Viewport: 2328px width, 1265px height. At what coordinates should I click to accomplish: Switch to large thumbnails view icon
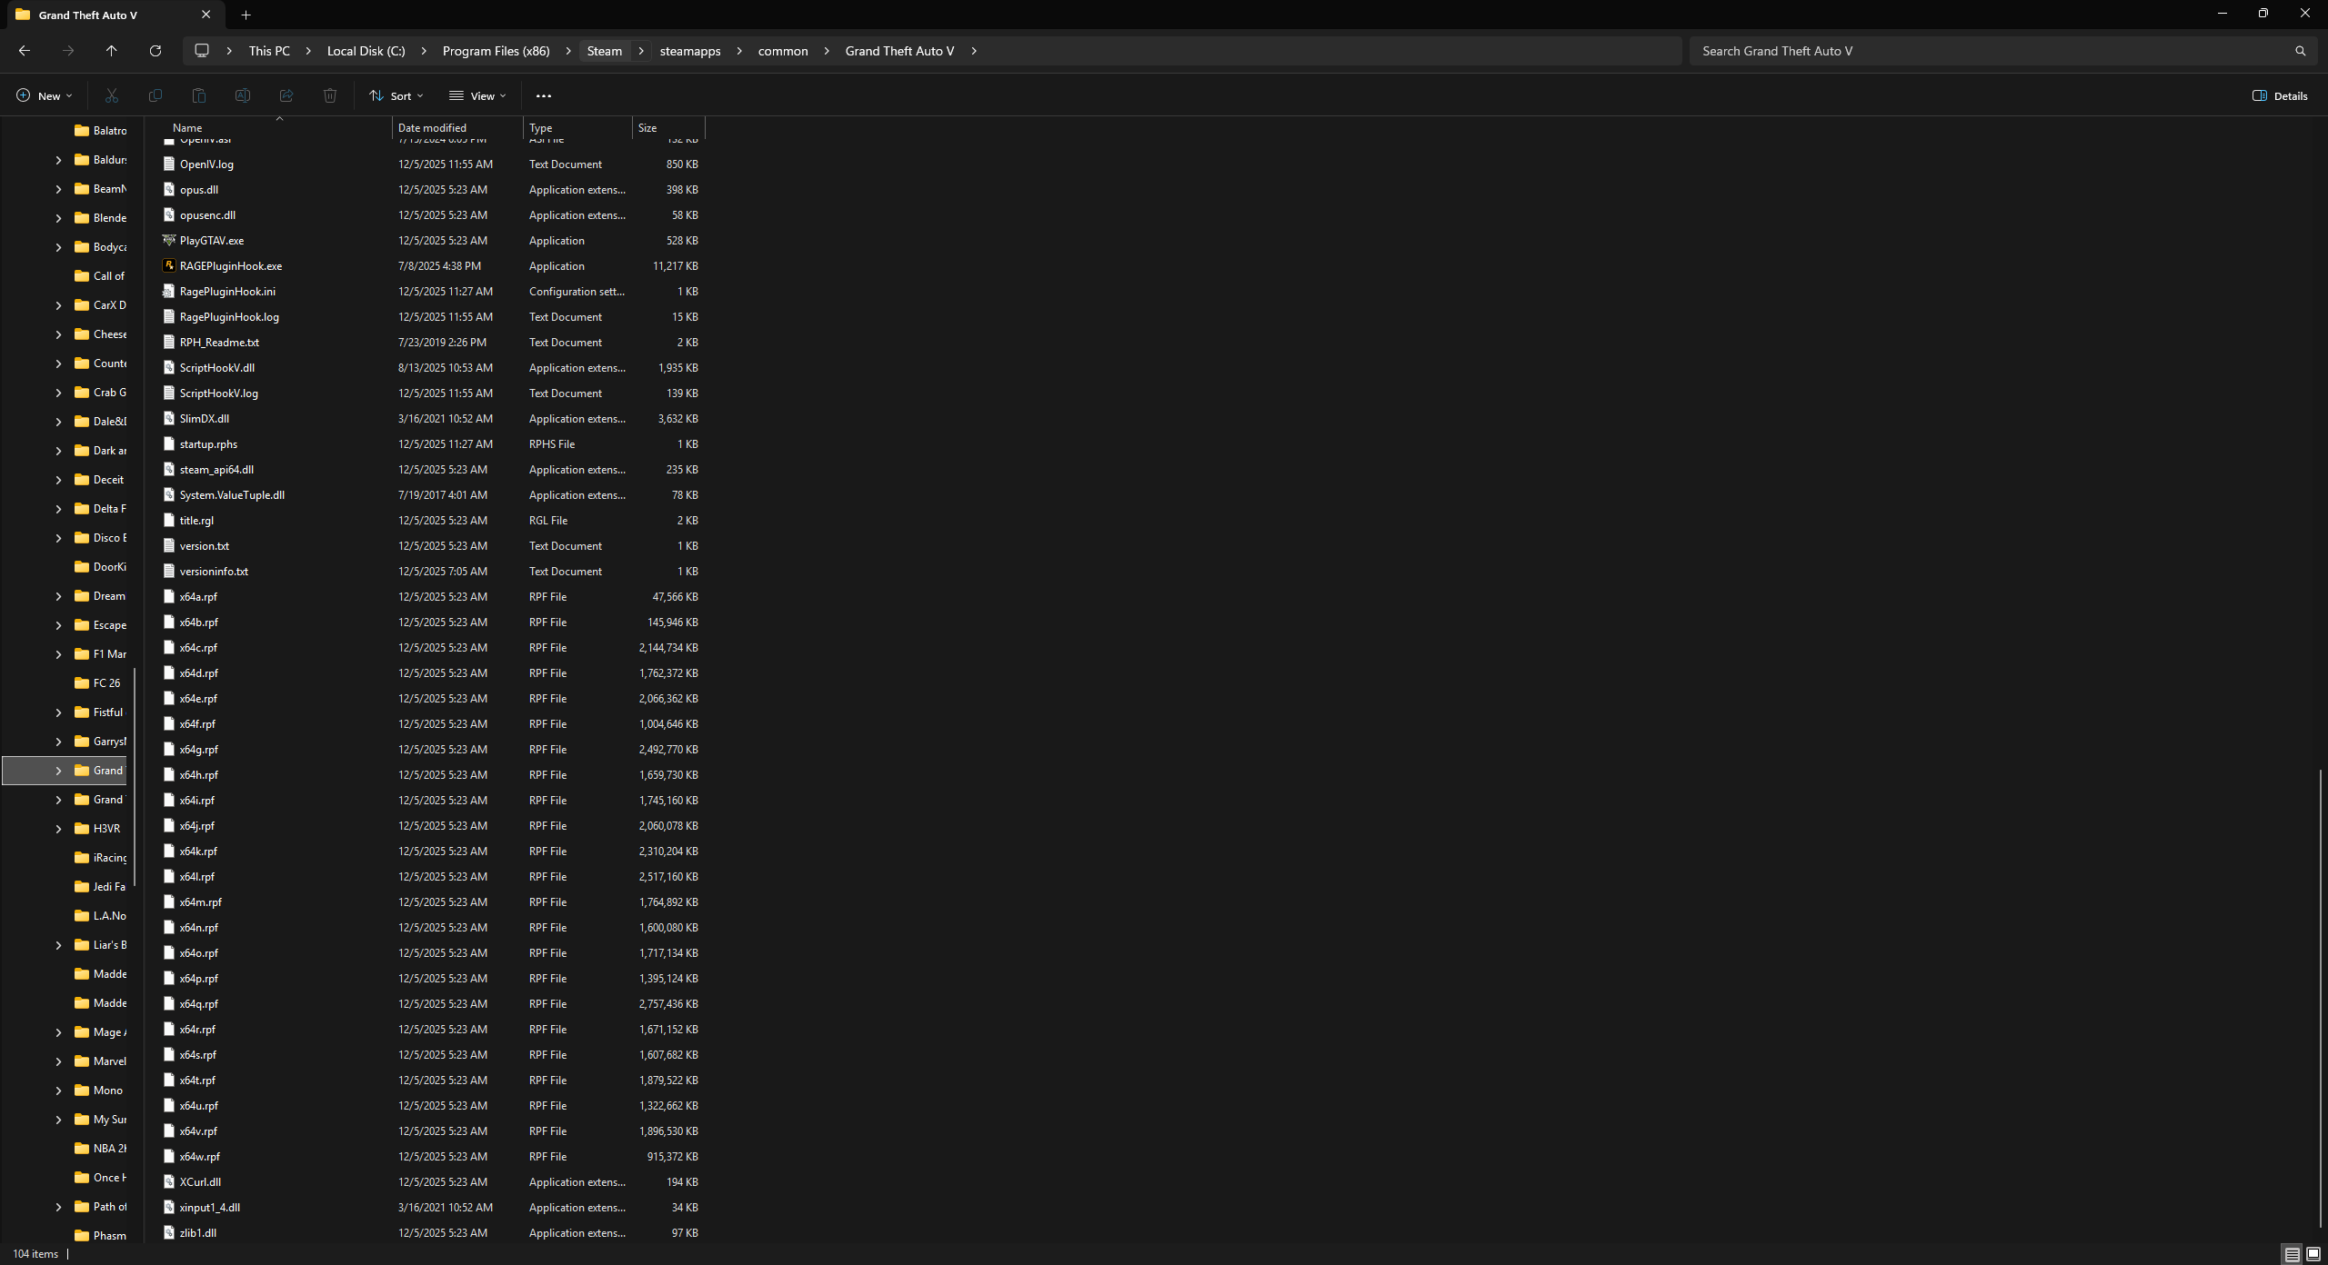[x=2313, y=1254]
